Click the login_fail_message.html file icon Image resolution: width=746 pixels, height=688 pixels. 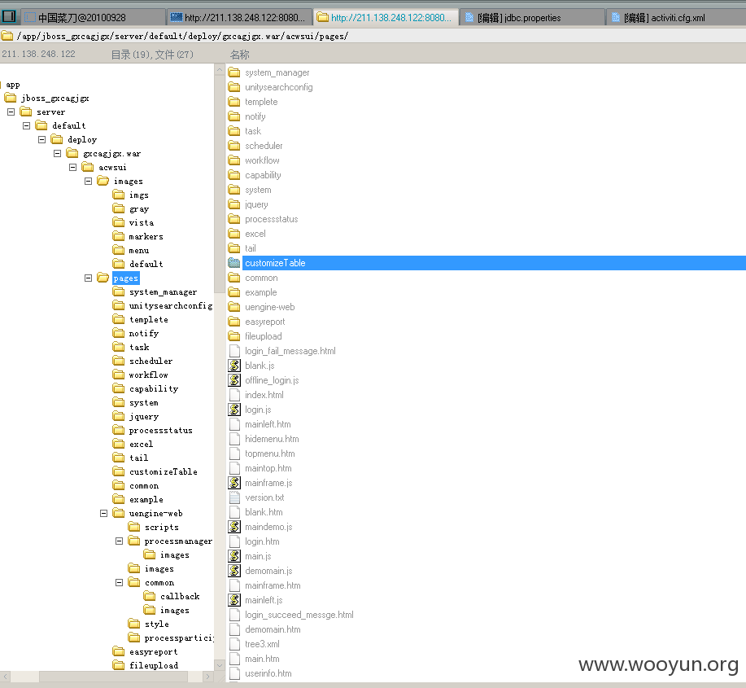click(x=234, y=351)
